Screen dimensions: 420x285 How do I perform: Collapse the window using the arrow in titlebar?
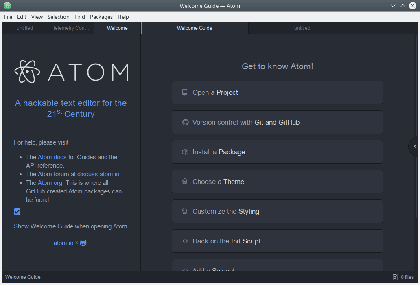point(393,6)
